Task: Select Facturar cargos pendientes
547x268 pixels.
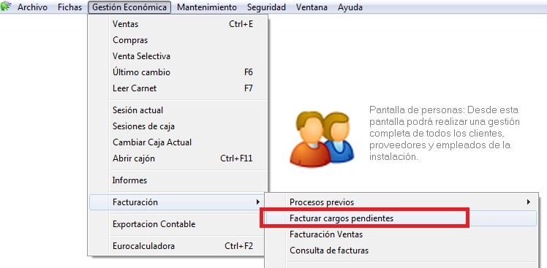Action: click(401, 218)
